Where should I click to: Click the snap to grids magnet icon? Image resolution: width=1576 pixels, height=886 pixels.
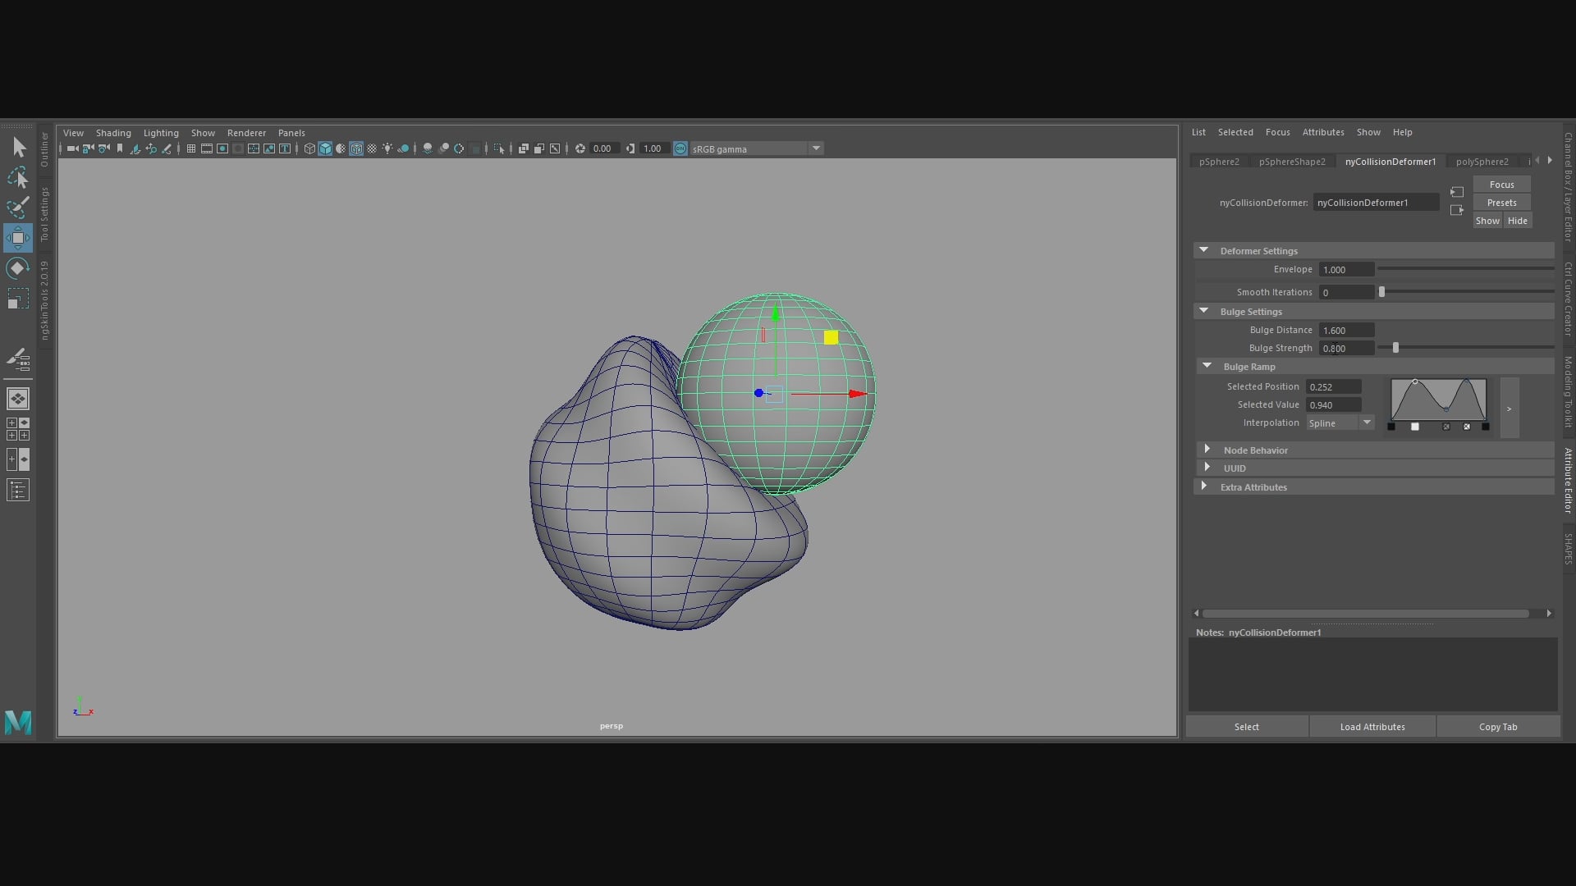(190, 148)
